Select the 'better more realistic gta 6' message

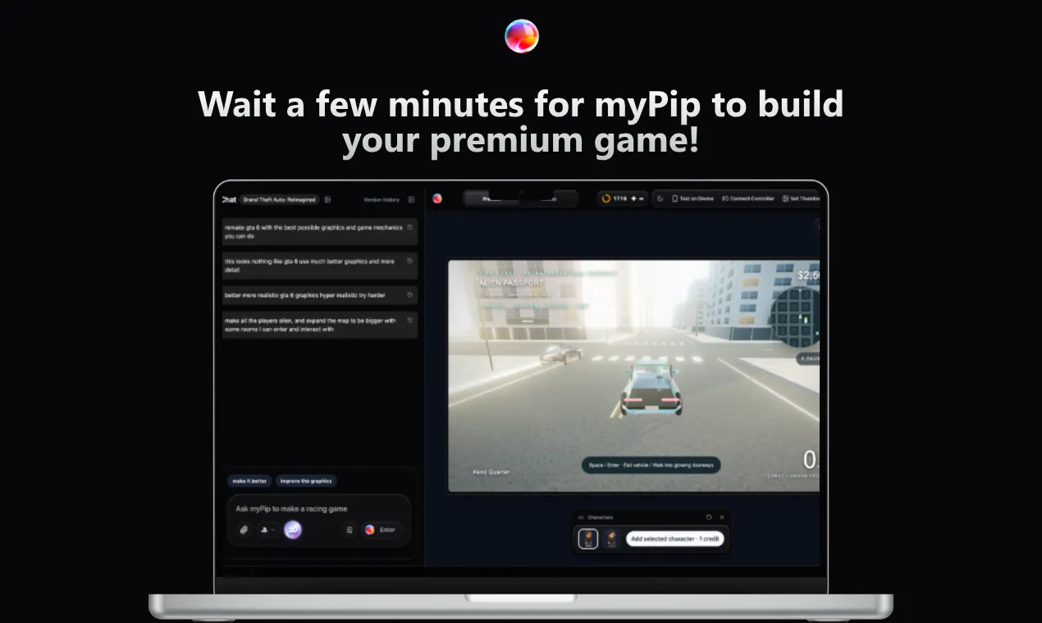click(320, 295)
